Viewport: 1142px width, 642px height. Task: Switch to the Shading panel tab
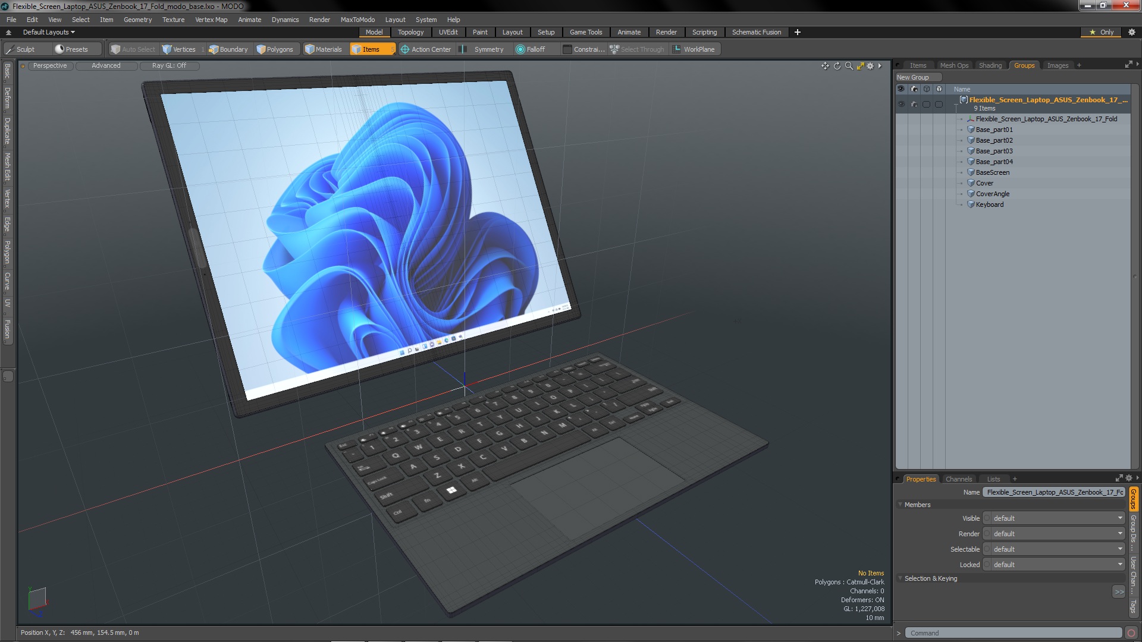click(990, 65)
